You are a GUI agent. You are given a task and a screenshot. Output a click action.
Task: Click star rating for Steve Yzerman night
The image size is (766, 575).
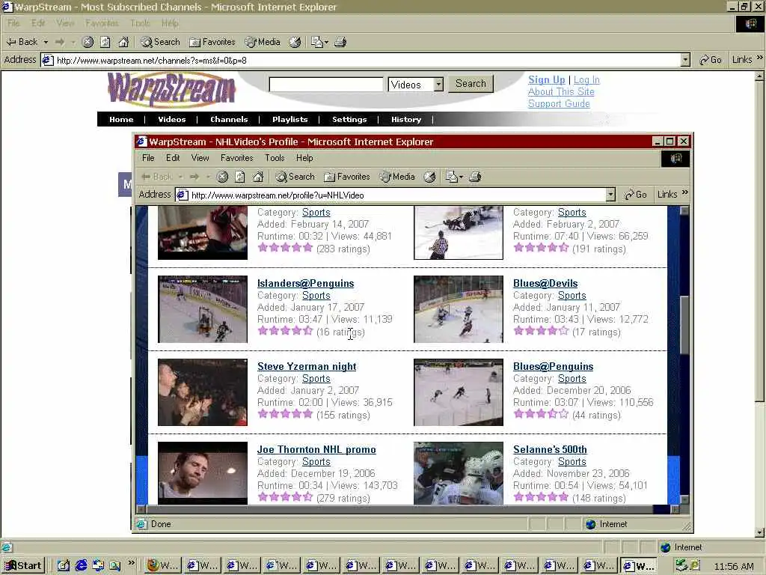[285, 414]
